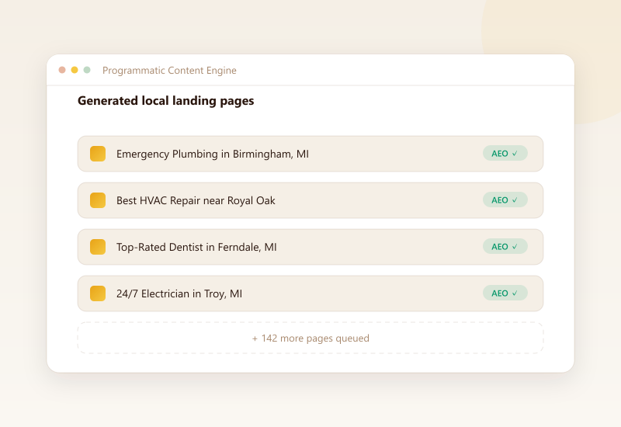Viewport: 621px width, 427px height.
Task: Click the AEO badge for Top-Rated Dentist
Action: [505, 246]
